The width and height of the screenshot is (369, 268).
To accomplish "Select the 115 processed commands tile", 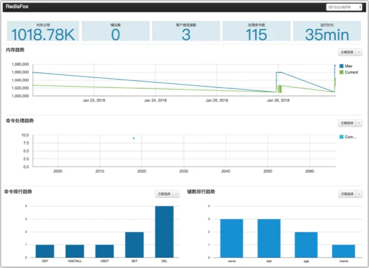I will 256,31.
